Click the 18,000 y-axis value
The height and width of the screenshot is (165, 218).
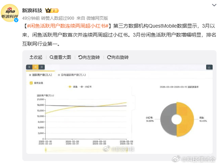(40, 105)
